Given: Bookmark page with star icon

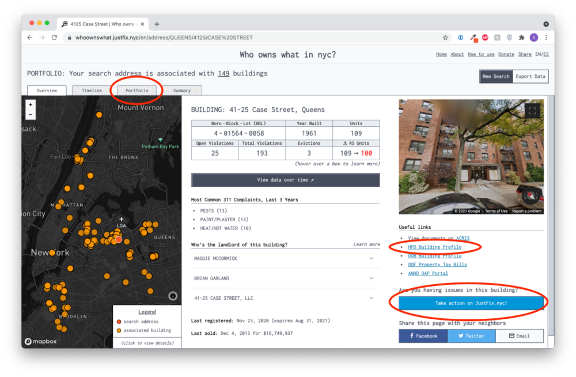Looking at the screenshot, I should (445, 37).
